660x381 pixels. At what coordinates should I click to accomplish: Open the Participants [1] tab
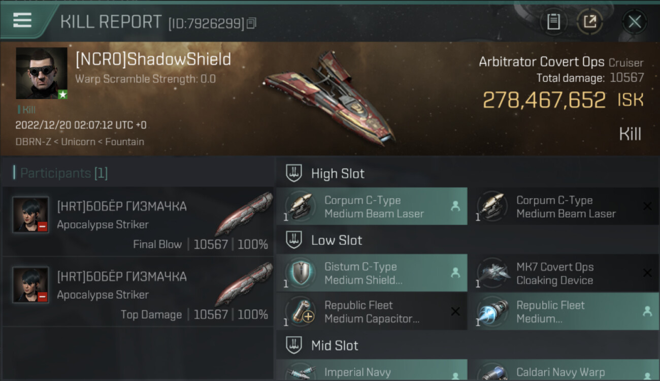pyautogui.click(x=61, y=173)
